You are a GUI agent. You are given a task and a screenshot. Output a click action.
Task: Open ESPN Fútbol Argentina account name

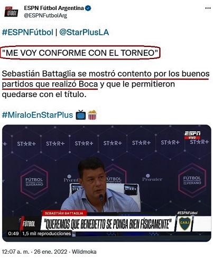[x=54, y=8]
